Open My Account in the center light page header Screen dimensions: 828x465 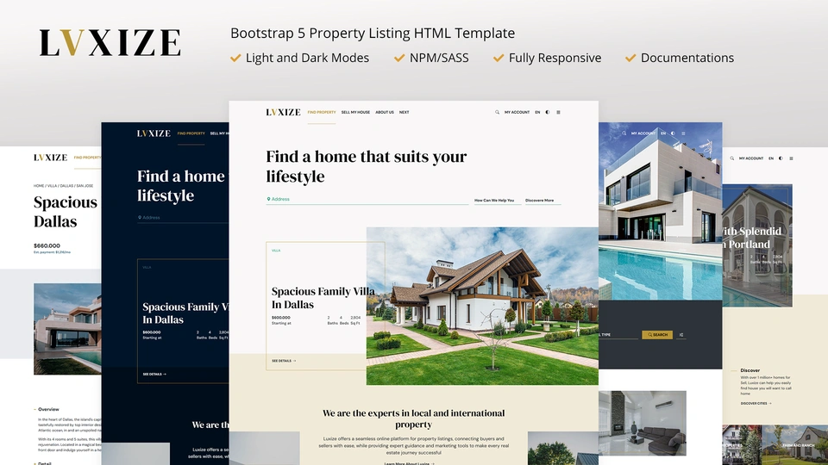tap(517, 112)
